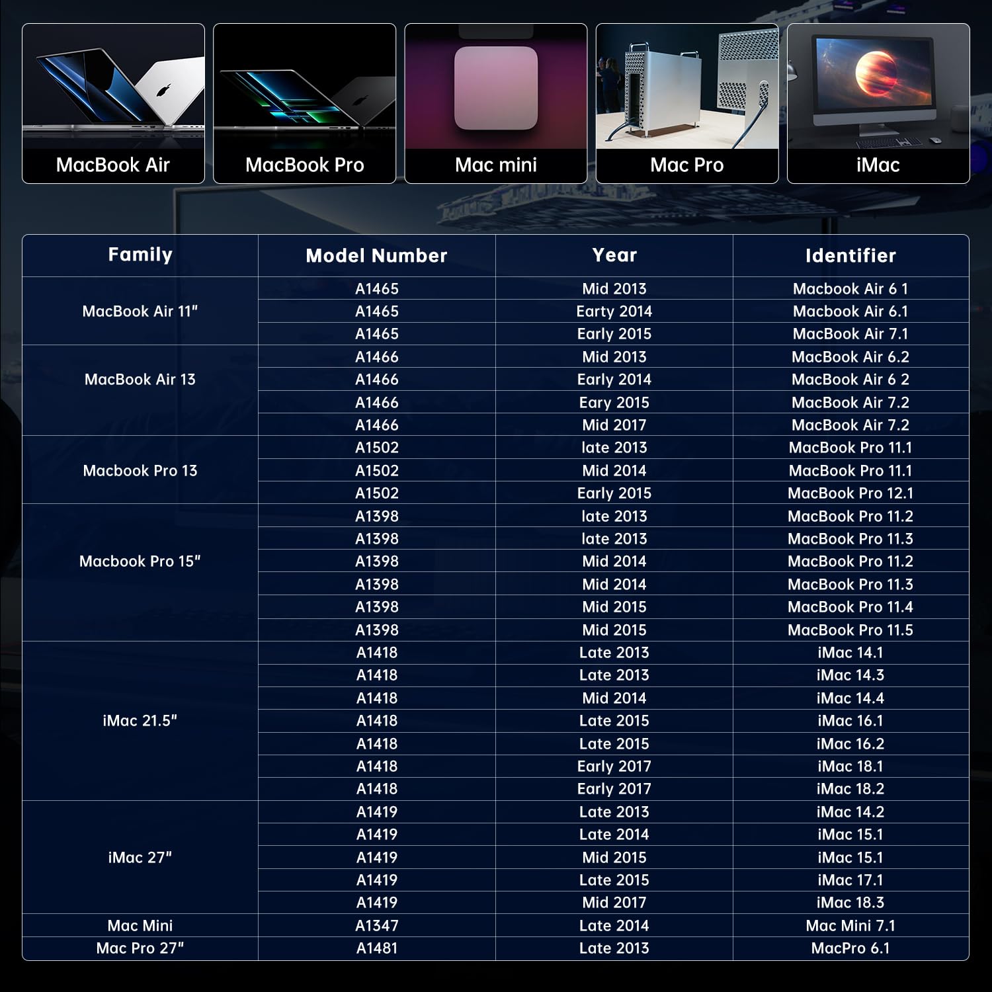The image size is (992, 992).
Task: Click "Late 2013" in the Mac Pro 27″ row
Action: (x=614, y=948)
